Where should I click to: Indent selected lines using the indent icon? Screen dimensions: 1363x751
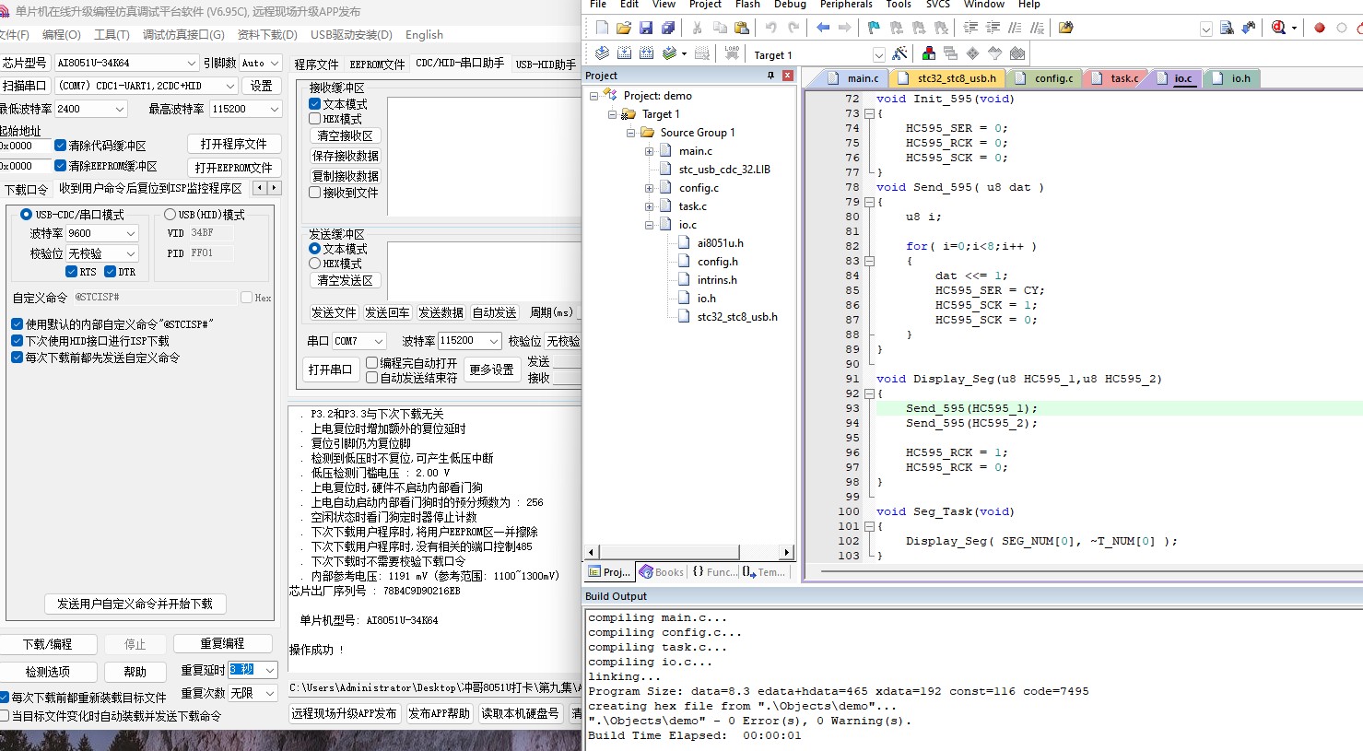pyautogui.click(x=970, y=28)
